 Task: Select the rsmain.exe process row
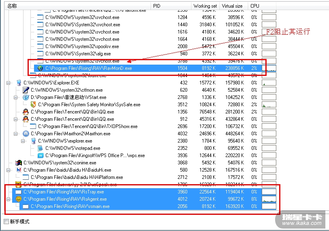(148, 206)
